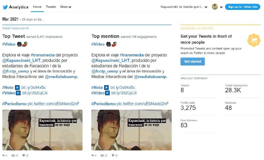Open bit.ly/3s94x5c link in Top Tweet
264x160 pixels.
[x=34, y=87]
